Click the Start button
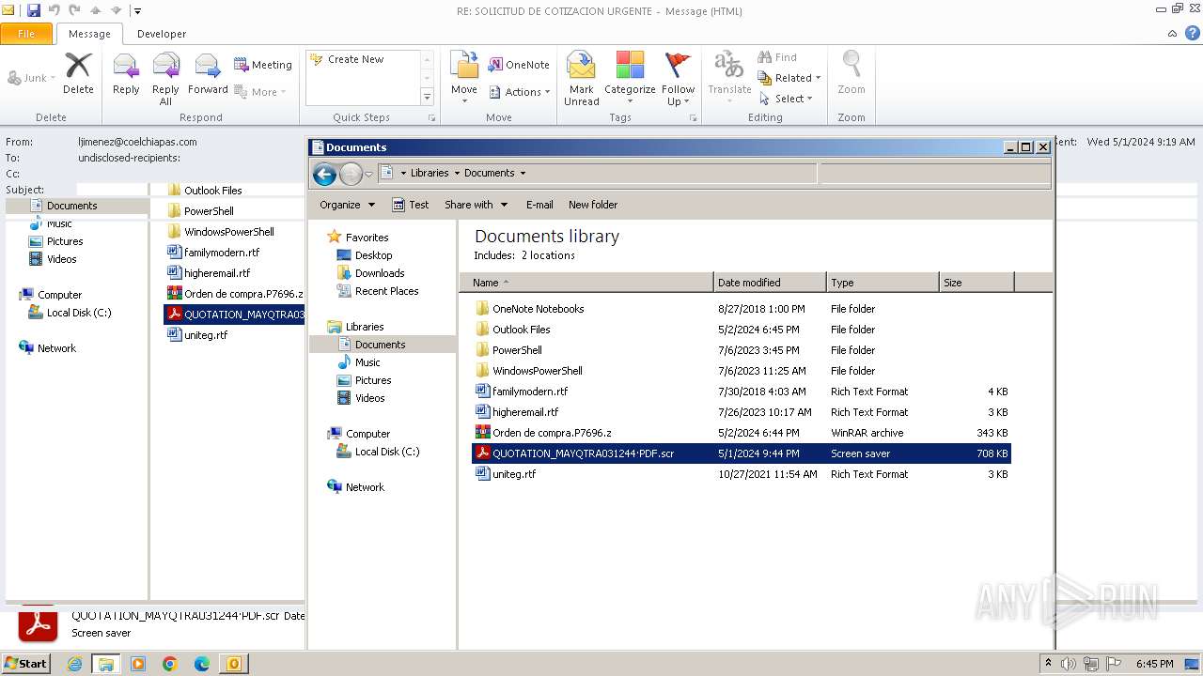Viewport: 1203px width, 676px height. pyautogui.click(x=26, y=664)
